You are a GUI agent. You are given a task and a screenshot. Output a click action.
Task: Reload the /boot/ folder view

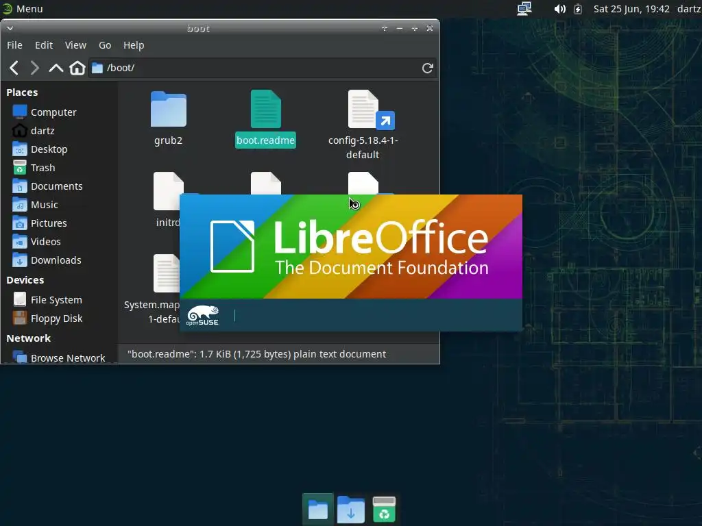[428, 68]
